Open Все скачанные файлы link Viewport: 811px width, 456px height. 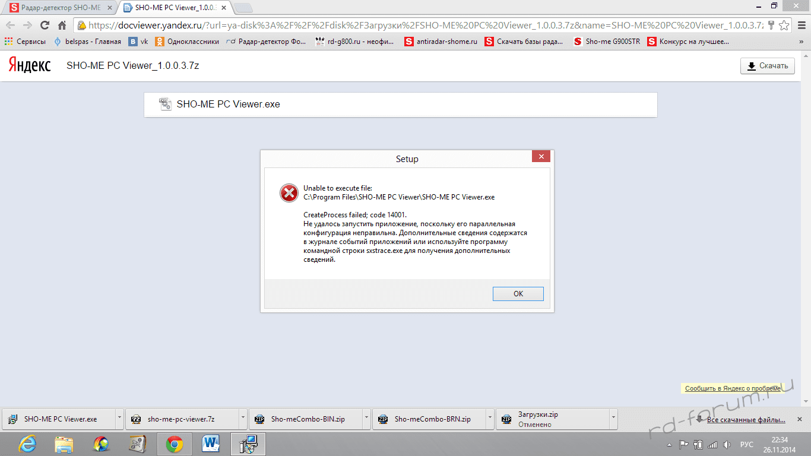(x=746, y=420)
